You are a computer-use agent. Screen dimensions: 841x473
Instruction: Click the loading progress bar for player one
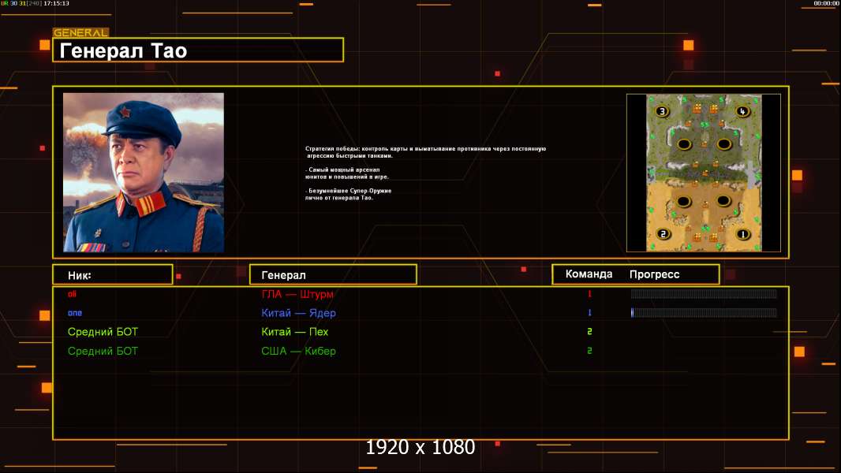pos(704,313)
